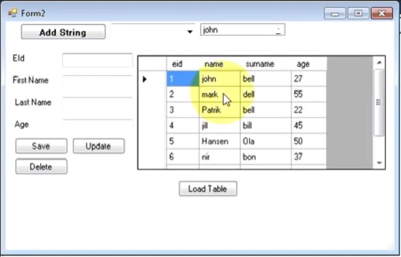Click the Load Table button
This screenshot has height=257, width=401.
click(208, 189)
